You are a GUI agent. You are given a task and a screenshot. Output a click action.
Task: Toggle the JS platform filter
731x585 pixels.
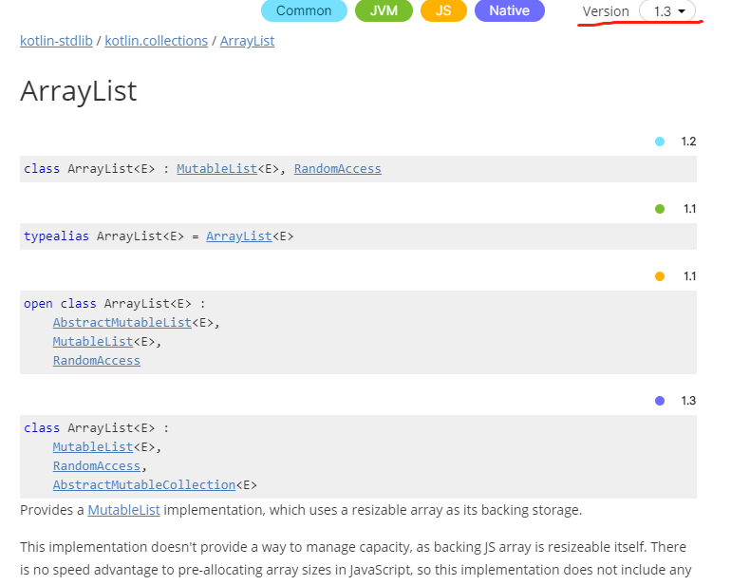coord(443,11)
